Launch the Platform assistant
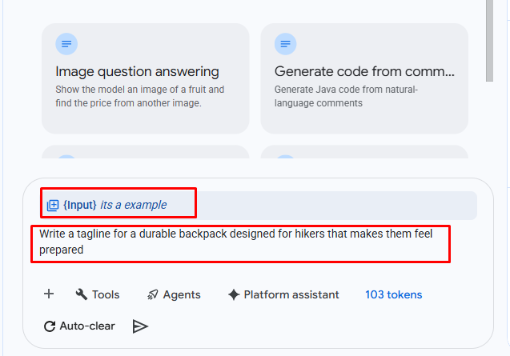Screen dimensions: 510x356 coord(283,294)
